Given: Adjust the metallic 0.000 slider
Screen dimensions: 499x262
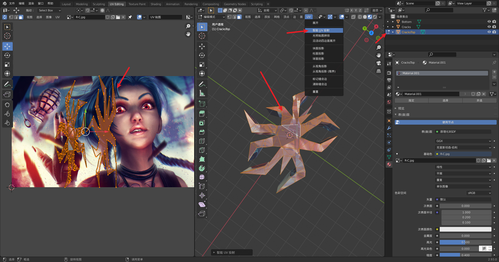Looking at the screenshot, I should pyautogui.click(x=465, y=236).
